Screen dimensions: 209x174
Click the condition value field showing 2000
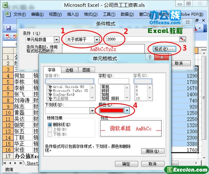pyautogui.click(x=143, y=39)
